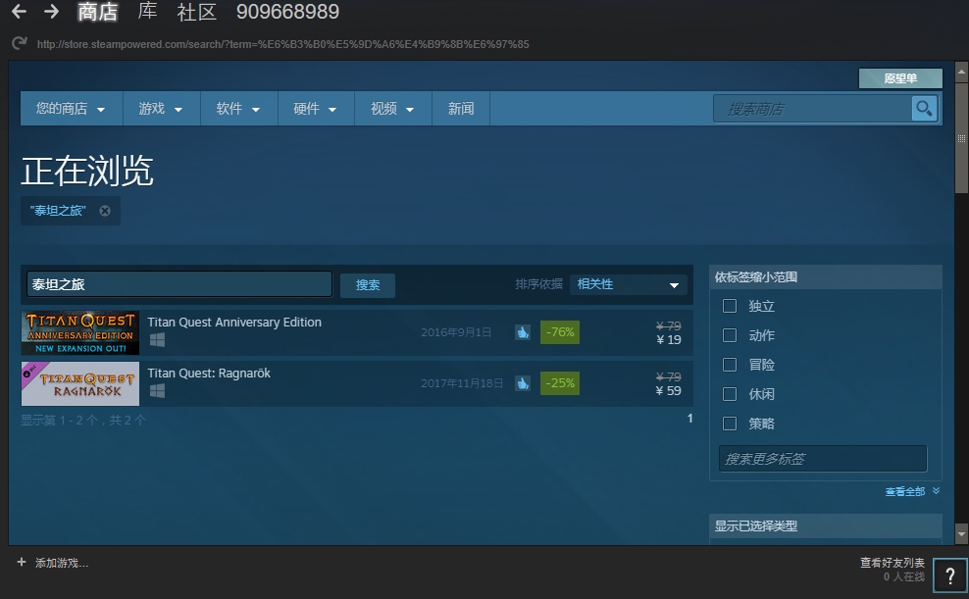Click the scrollbar up arrow
Image resolution: width=969 pixels, height=599 pixels.
tap(961, 73)
